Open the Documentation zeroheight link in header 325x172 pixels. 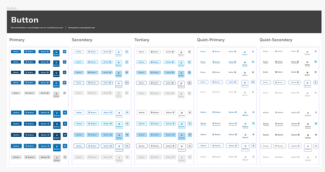click(x=37, y=28)
